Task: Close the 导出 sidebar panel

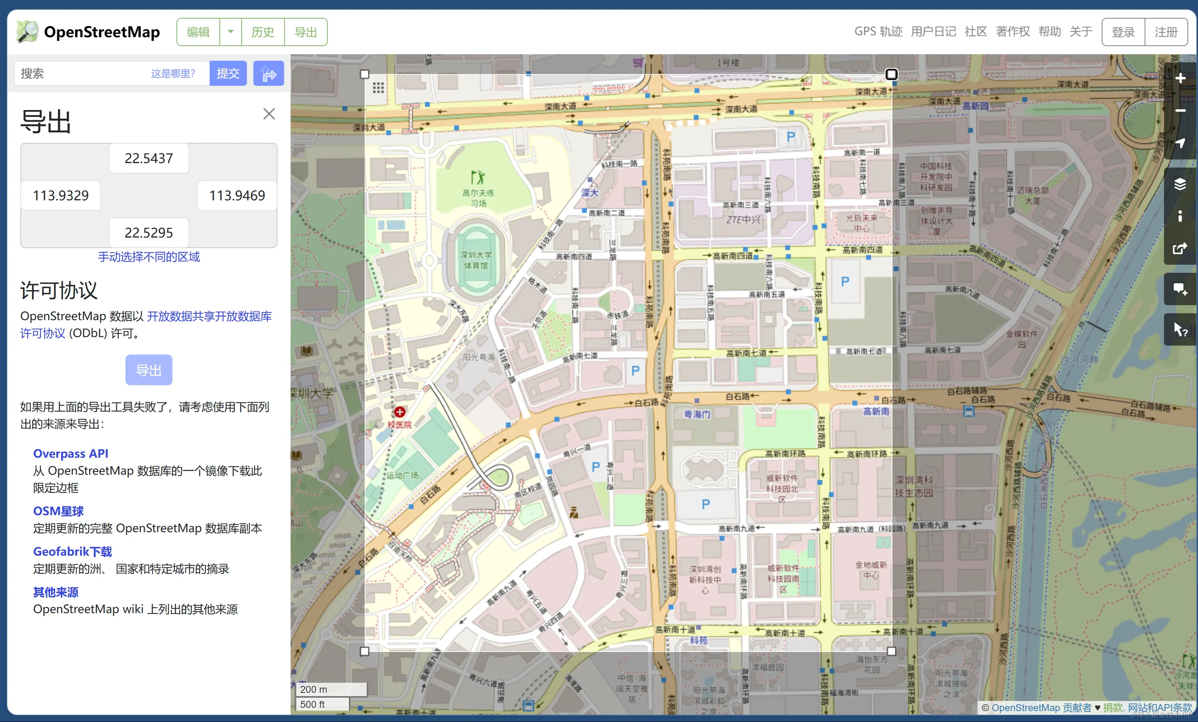Action: (269, 114)
